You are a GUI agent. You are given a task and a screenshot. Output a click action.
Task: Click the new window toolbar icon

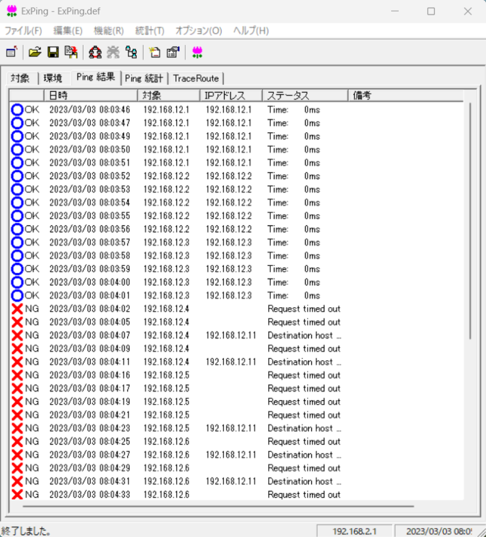11,52
